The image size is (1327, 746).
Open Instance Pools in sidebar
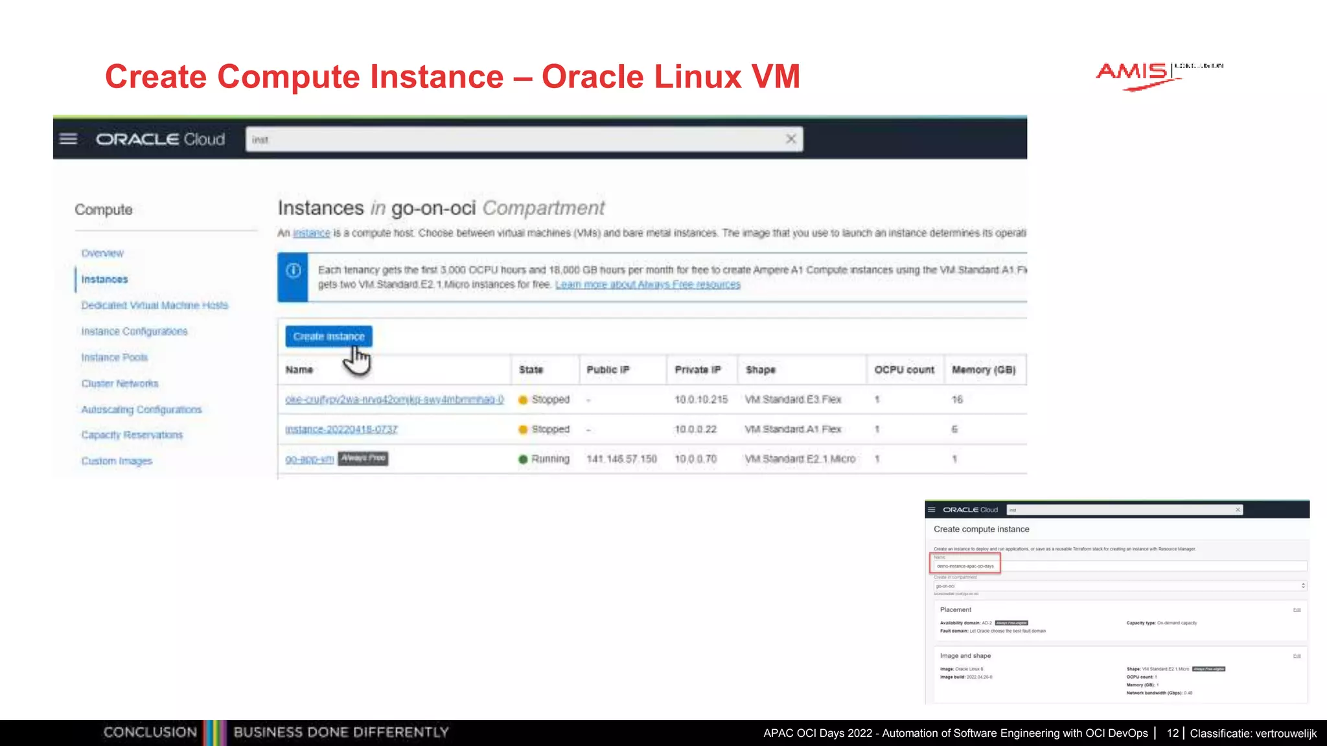click(114, 357)
